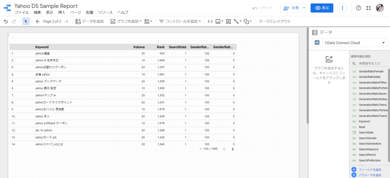Click the pagination text 1 - 100 / 1985
The height and width of the screenshot is (178, 390).
[209, 149]
